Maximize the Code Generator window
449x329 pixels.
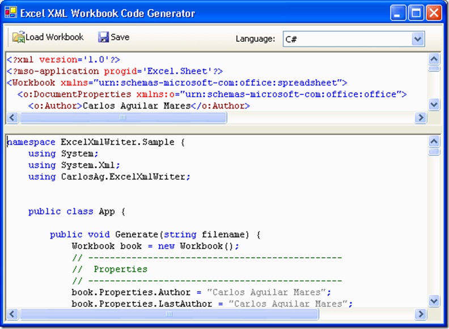click(x=416, y=13)
